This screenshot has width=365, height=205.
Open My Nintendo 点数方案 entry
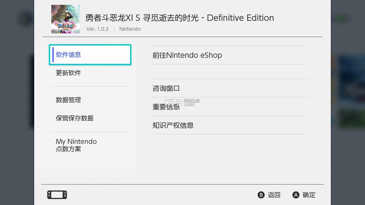point(76,145)
